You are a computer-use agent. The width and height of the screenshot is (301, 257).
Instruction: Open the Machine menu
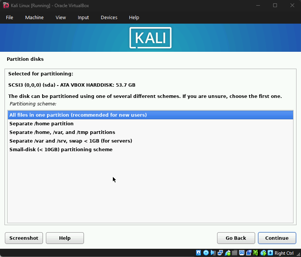click(34, 18)
